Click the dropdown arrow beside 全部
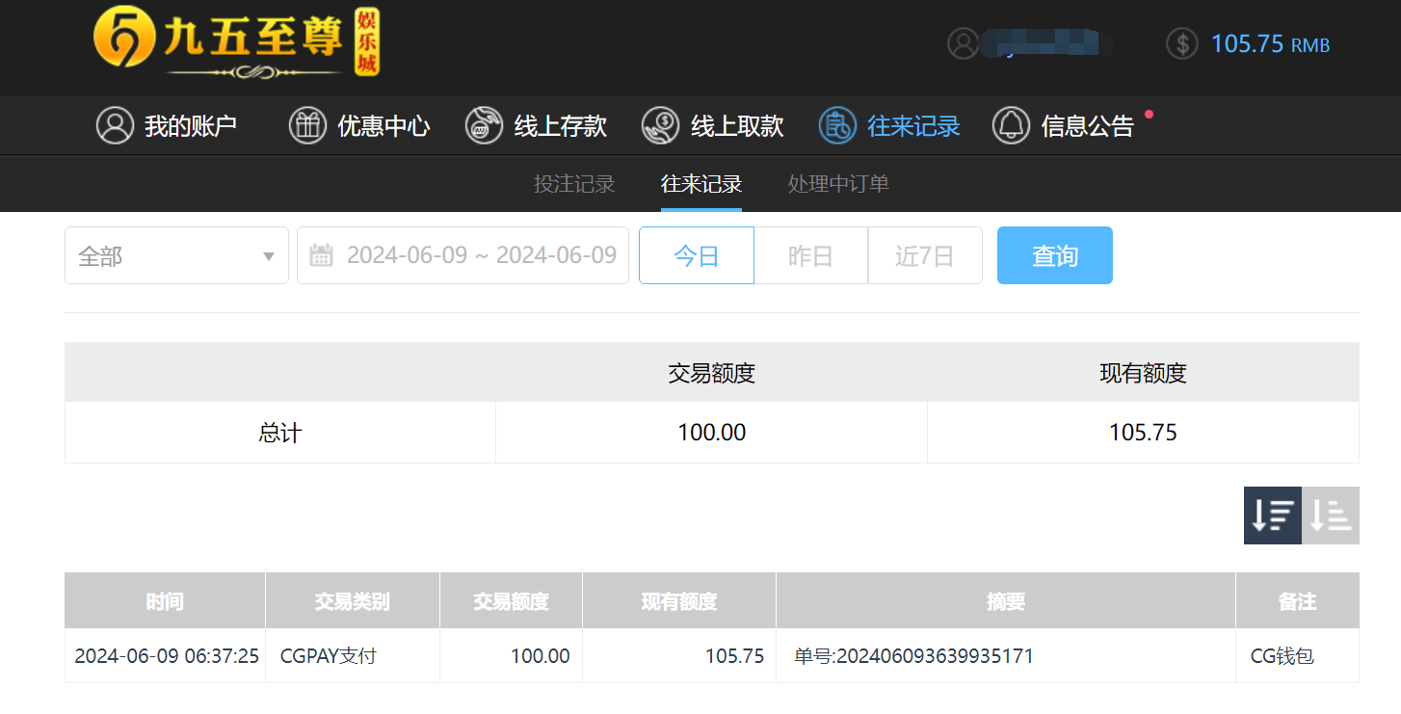This screenshot has height=714, width=1401. 269,254
